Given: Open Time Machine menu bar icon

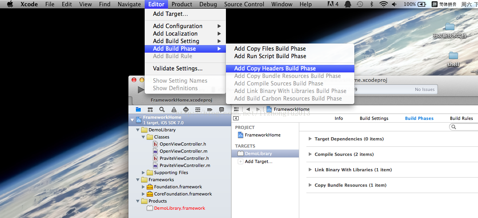Looking at the screenshot, I should click(359, 4).
